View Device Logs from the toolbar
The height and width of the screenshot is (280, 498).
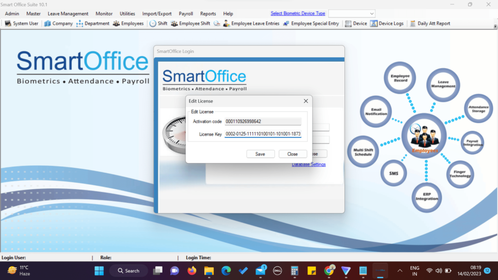coord(387,23)
